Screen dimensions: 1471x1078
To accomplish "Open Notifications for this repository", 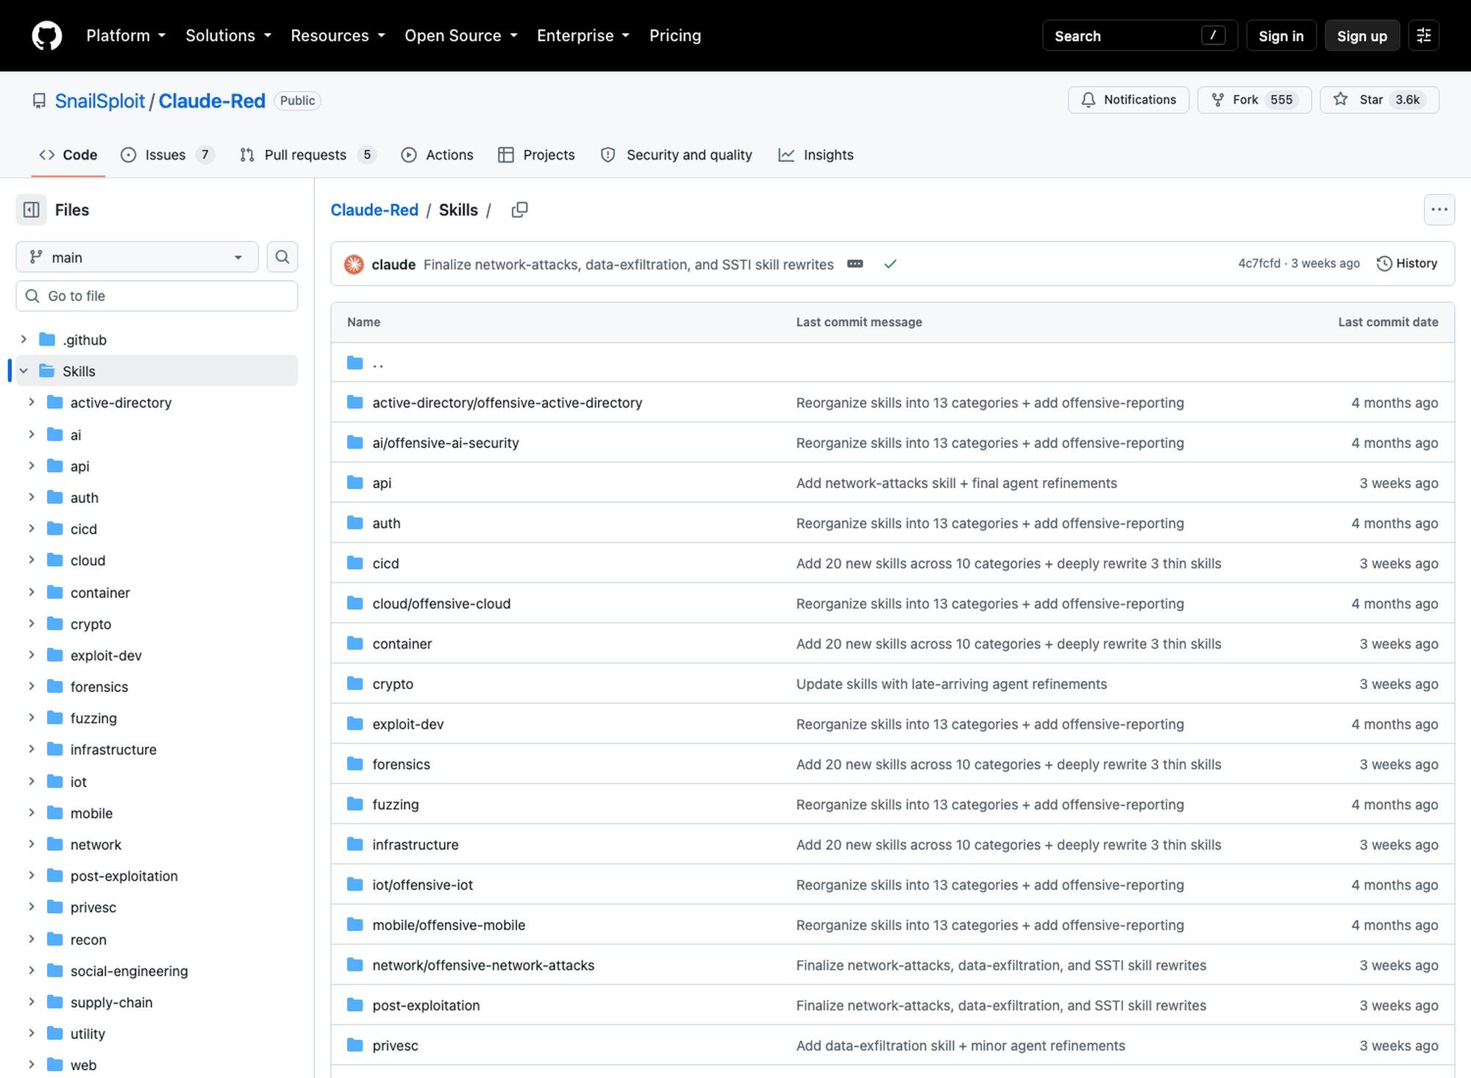I will pos(1128,99).
